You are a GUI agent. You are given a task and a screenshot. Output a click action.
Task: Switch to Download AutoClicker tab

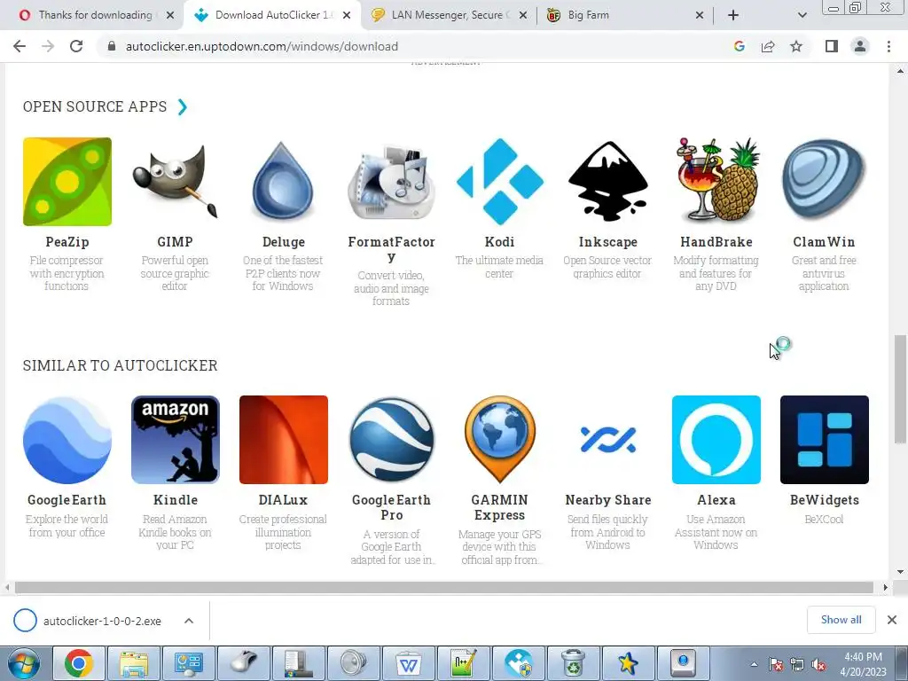tap(272, 15)
